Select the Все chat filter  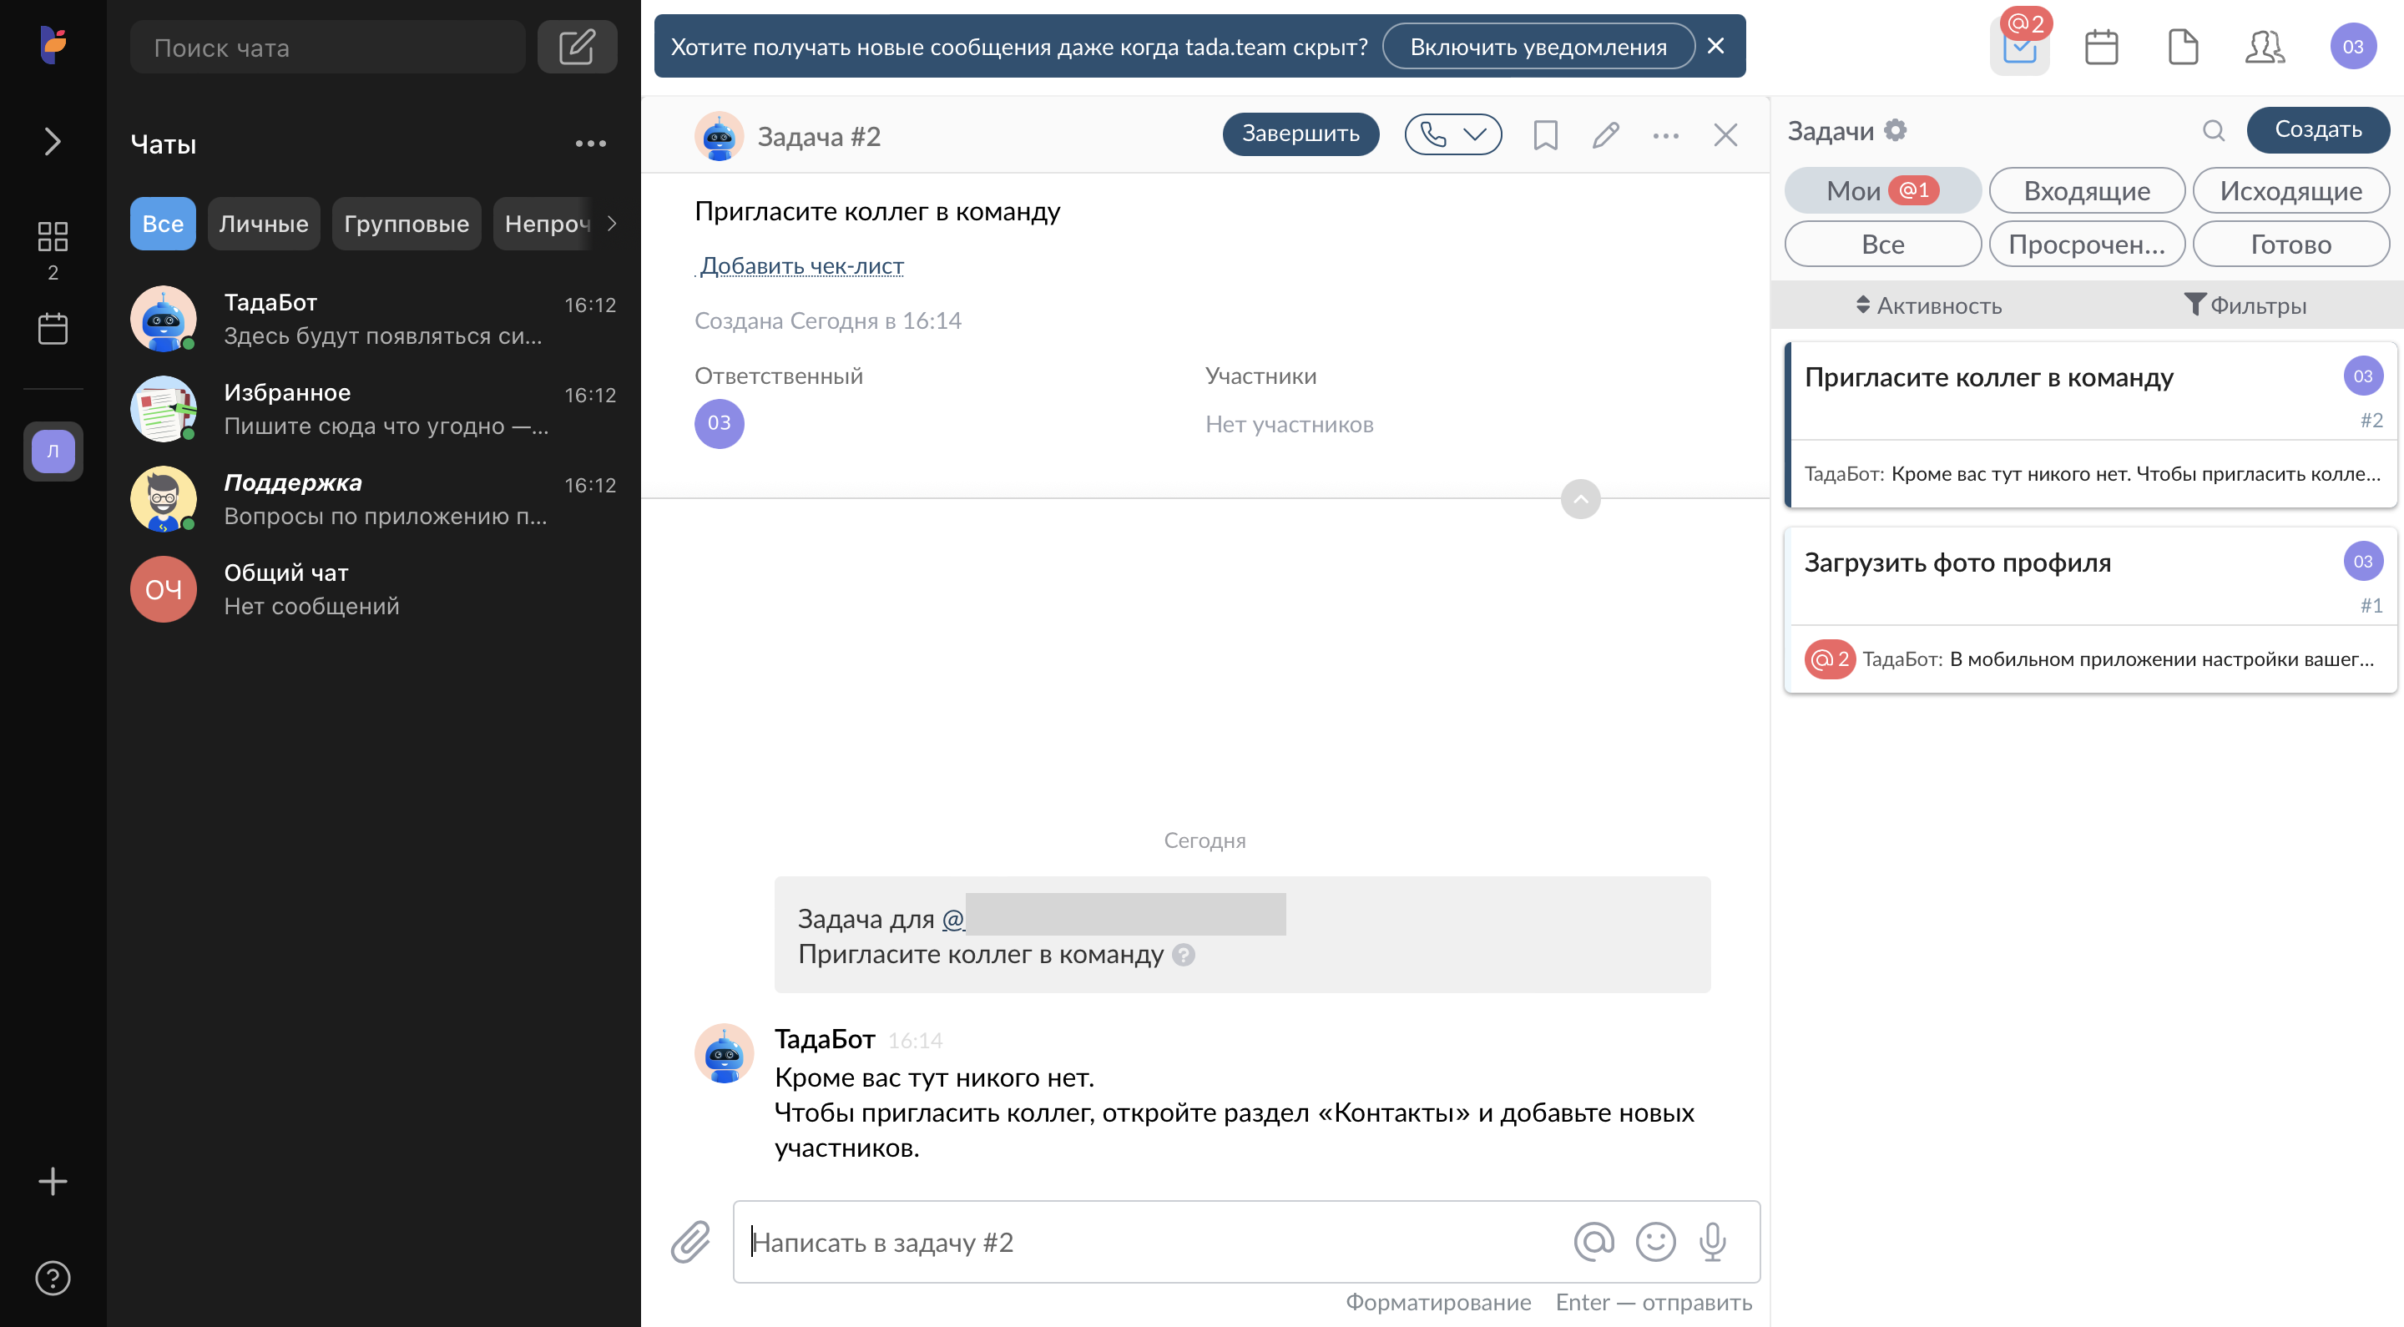[163, 224]
